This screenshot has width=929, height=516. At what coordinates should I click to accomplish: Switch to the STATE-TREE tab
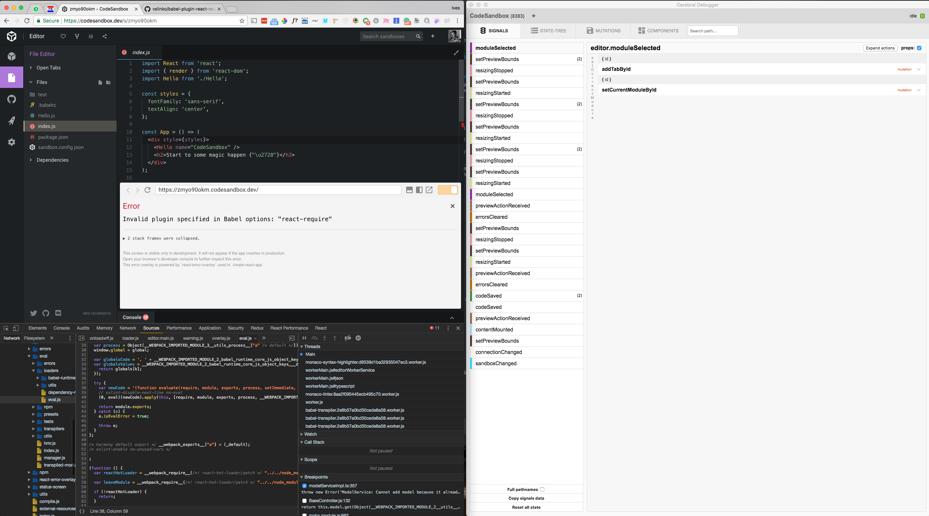548,31
